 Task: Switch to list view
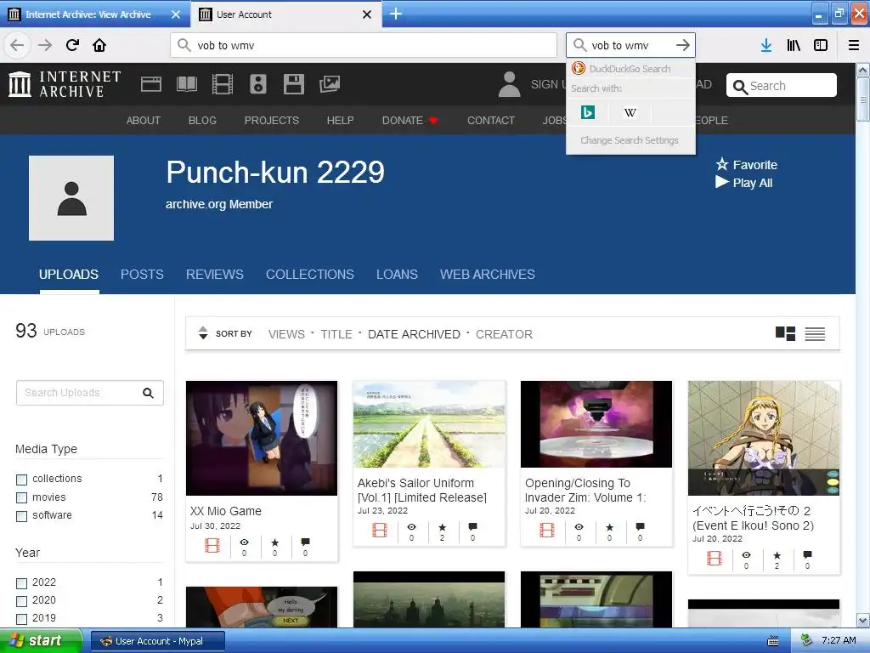[x=815, y=333]
